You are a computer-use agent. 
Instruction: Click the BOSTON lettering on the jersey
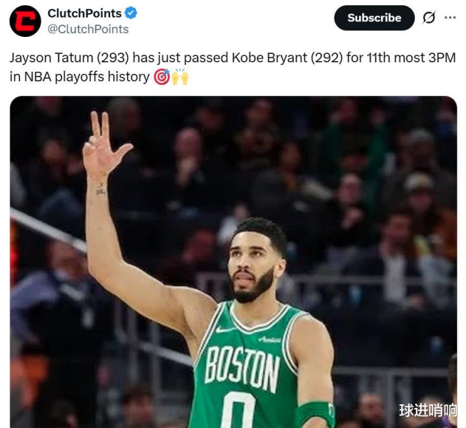(242, 368)
